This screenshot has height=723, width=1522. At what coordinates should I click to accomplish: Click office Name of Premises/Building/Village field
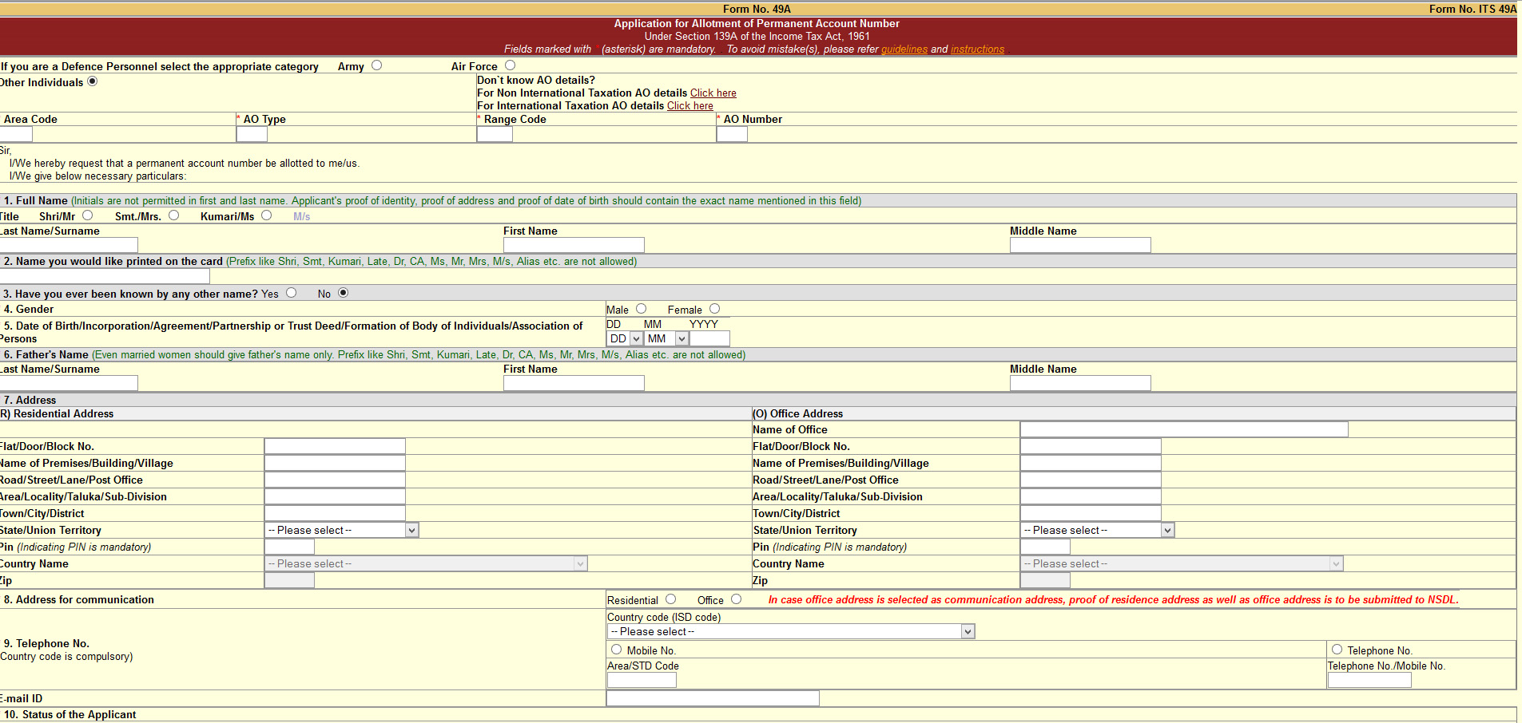click(1091, 463)
